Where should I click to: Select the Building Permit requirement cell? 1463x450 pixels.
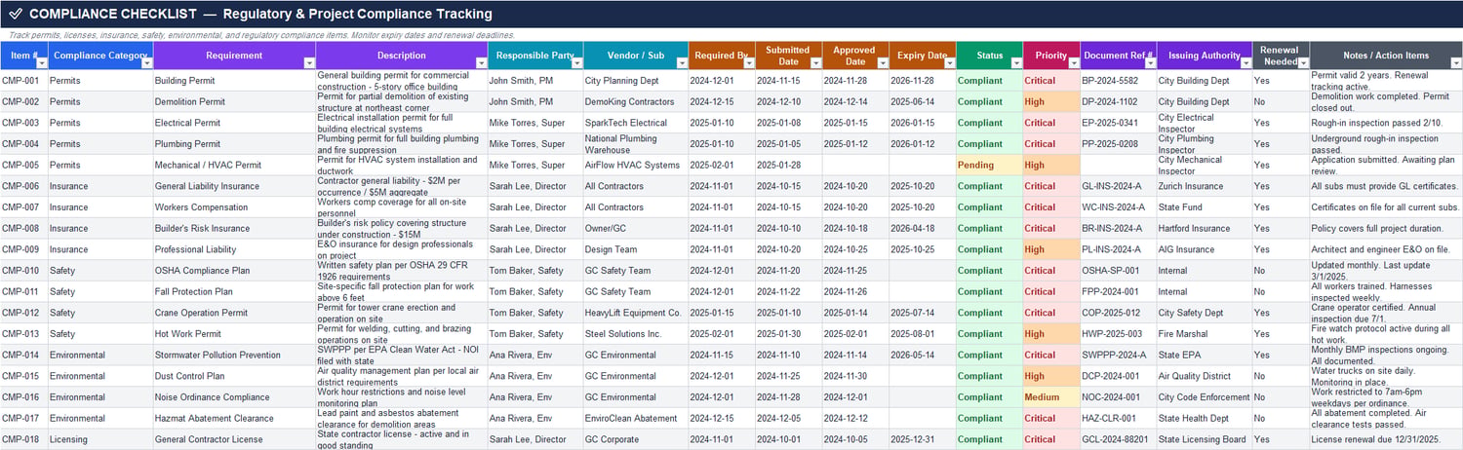point(234,81)
